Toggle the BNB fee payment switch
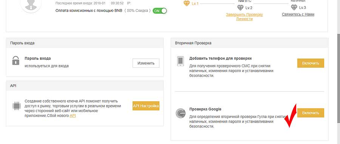 click(159, 11)
